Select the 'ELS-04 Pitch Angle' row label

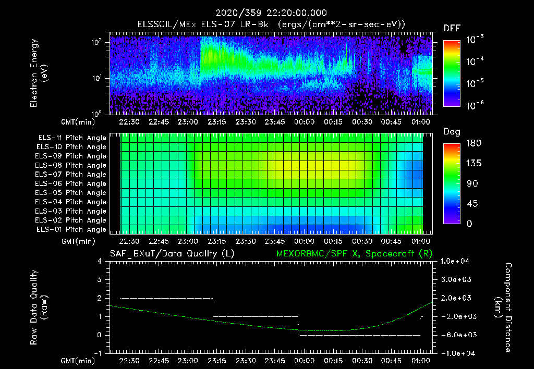click(x=71, y=202)
